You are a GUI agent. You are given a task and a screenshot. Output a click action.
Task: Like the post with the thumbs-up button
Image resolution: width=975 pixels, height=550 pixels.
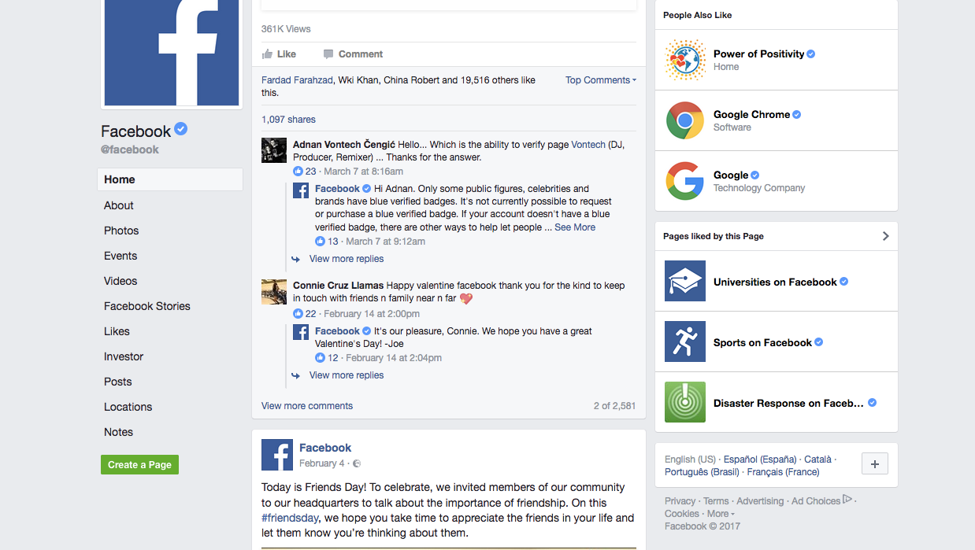click(x=279, y=54)
